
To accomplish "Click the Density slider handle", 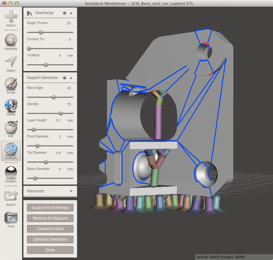I will click(x=61, y=113).
